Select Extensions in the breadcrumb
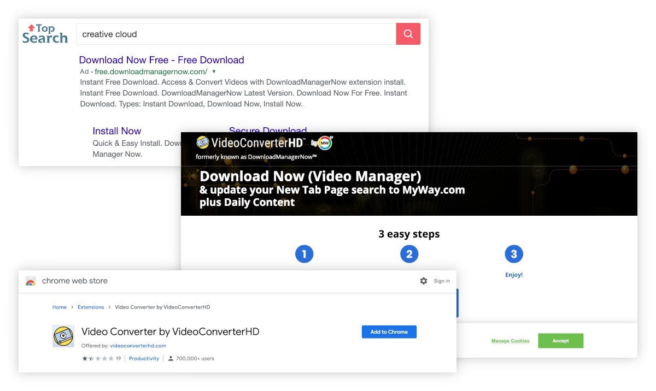Image resolution: width=656 pixels, height=391 pixels. tap(91, 307)
